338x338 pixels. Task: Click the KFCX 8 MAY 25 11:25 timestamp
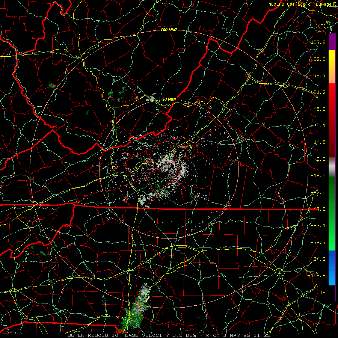pos(238,335)
